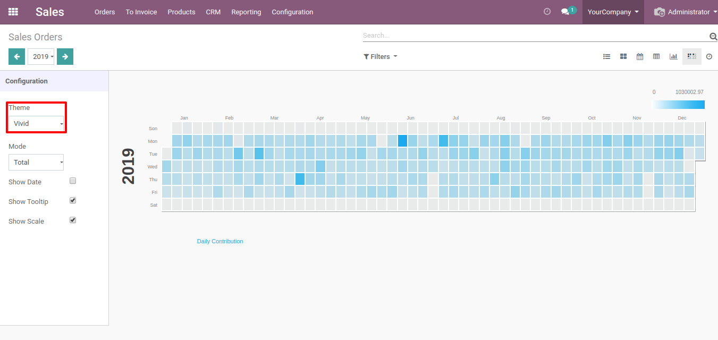Switch to bar graph view
The height and width of the screenshot is (340, 718).
click(x=673, y=56)
